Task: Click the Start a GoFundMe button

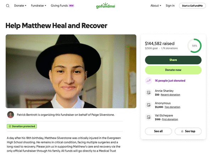Action: [x=192, y=6]
